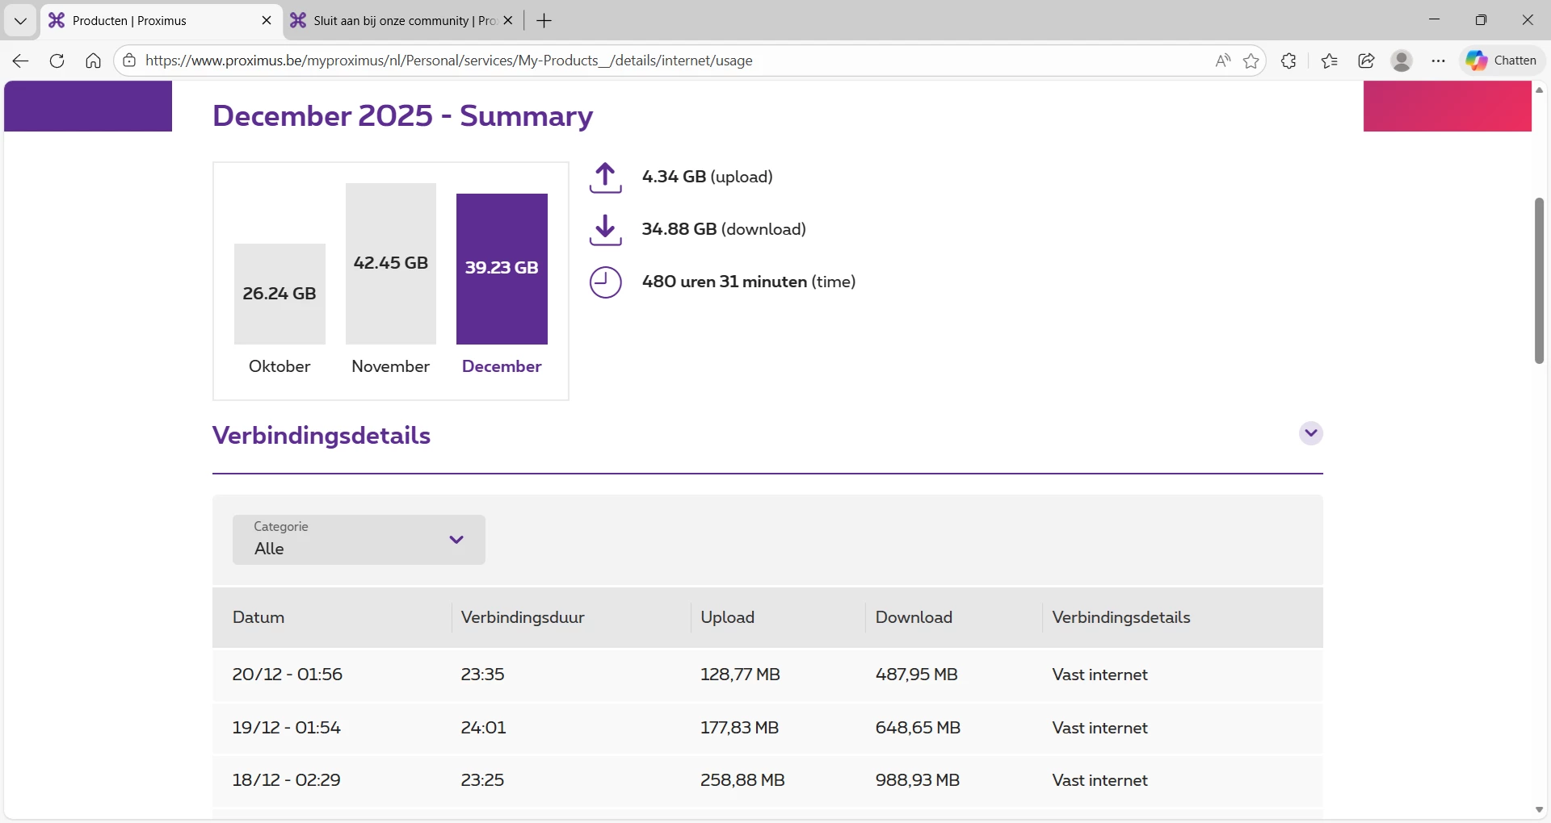Click the browser profile avatar
Screen dimensions: 1551x823
pyautogui.click(x=1402, y=61)
